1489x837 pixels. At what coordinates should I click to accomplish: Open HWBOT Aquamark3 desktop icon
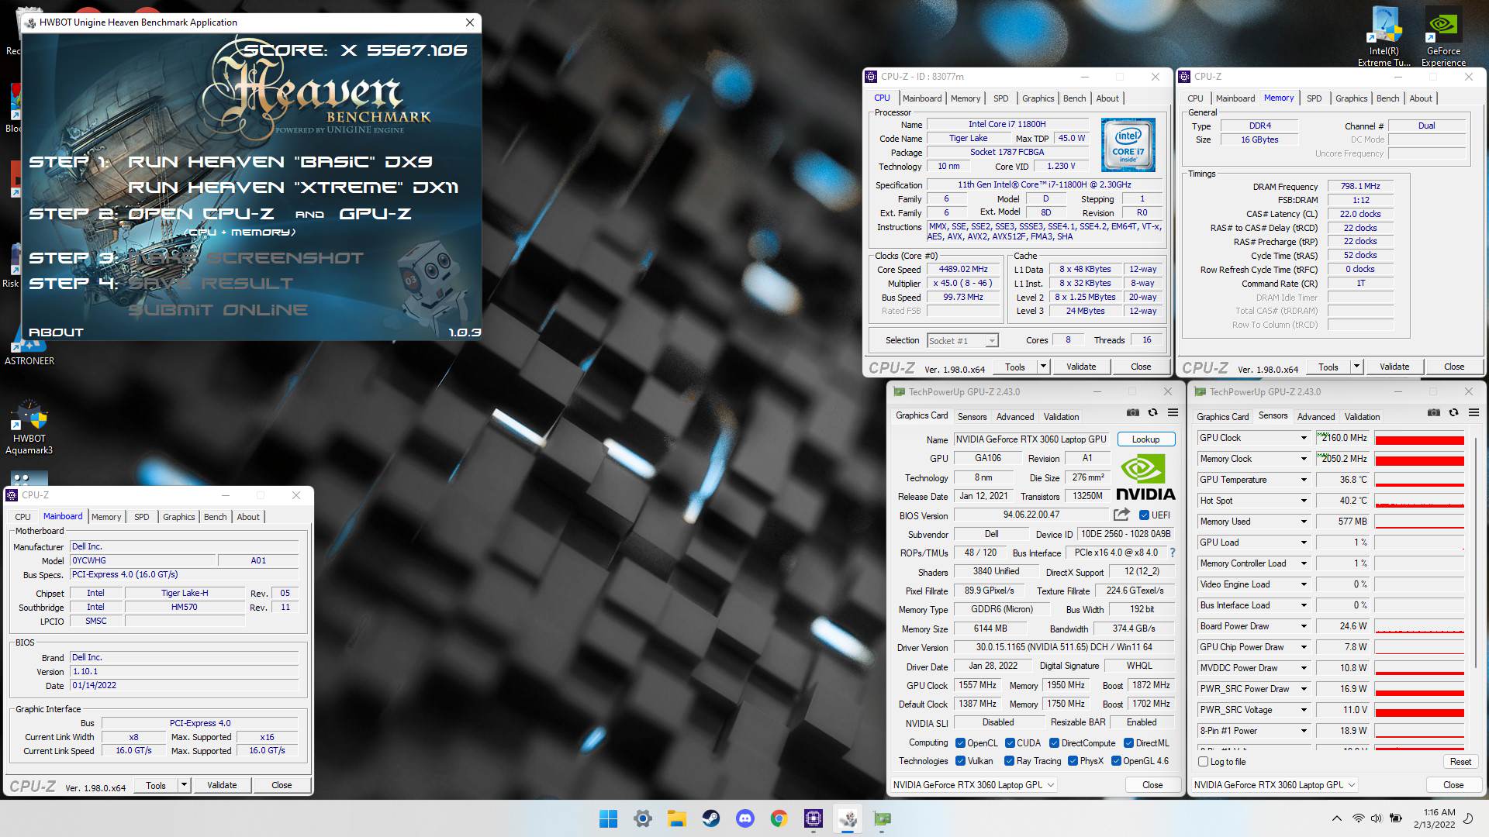click(29, 428)
